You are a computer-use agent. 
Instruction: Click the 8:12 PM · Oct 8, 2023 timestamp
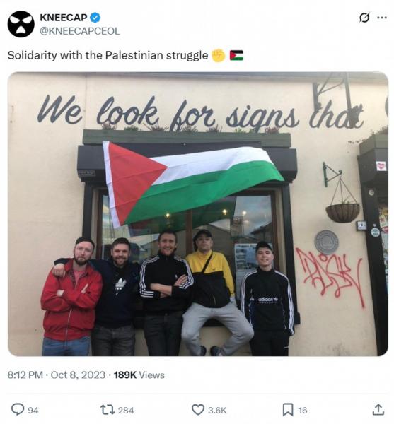click(x=57, y=375)
